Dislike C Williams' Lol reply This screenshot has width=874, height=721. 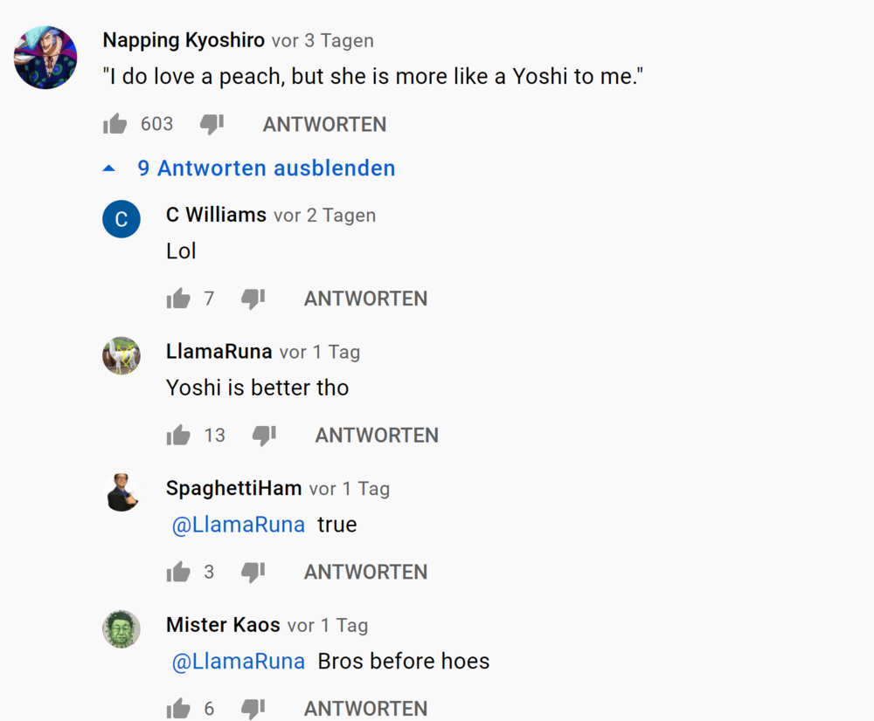(253, 299)
